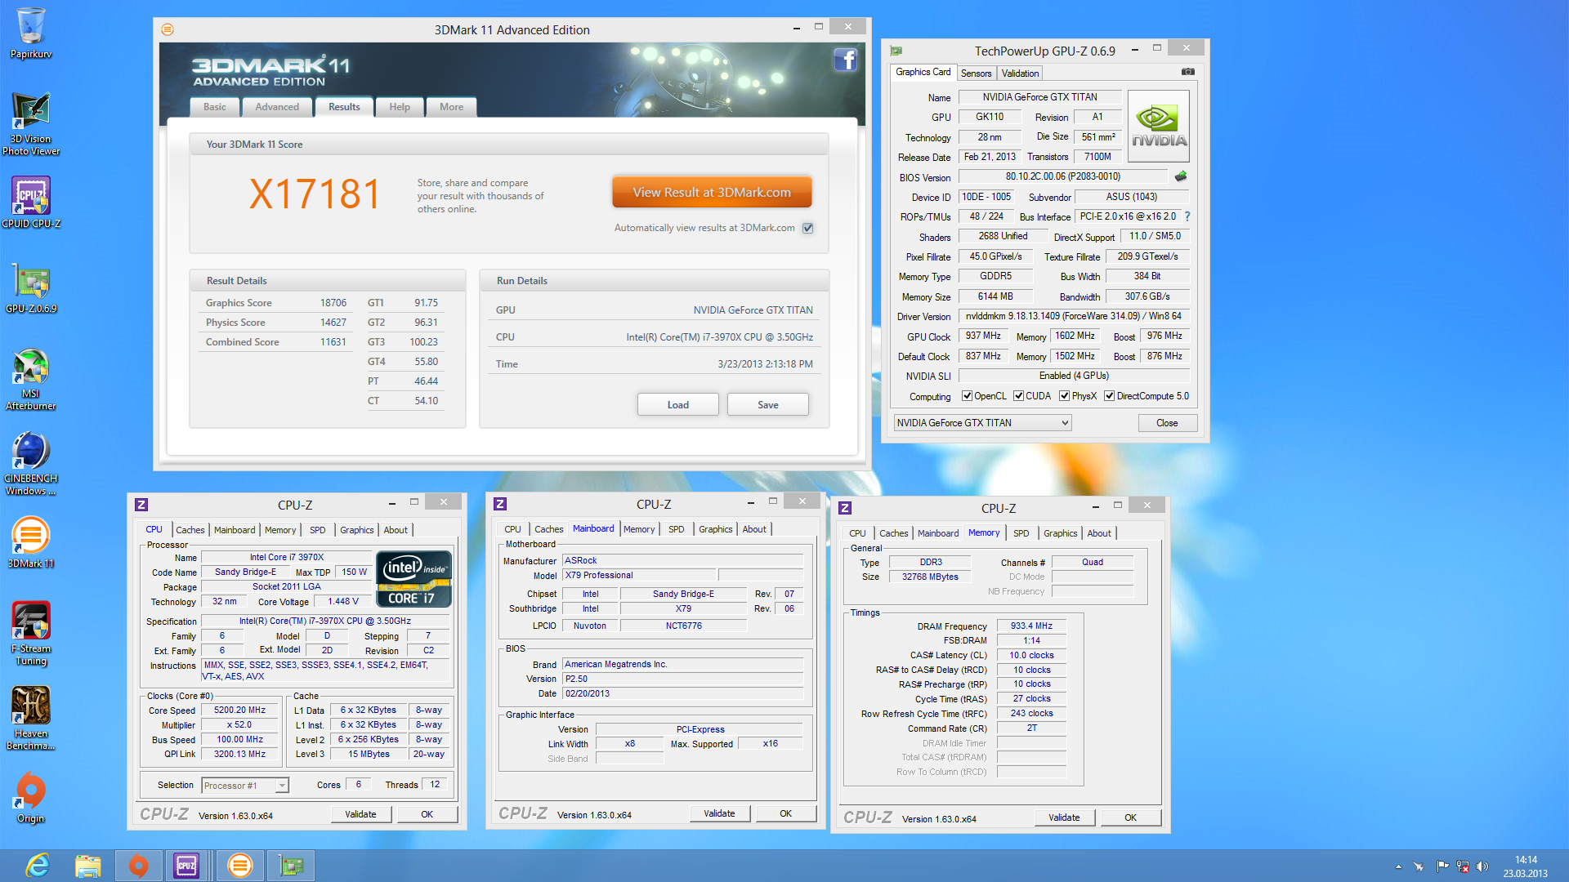Screen dimensions: 1569x882
Task: Switch to Origin taskbar icon
Action: click(x=138, y=865)
